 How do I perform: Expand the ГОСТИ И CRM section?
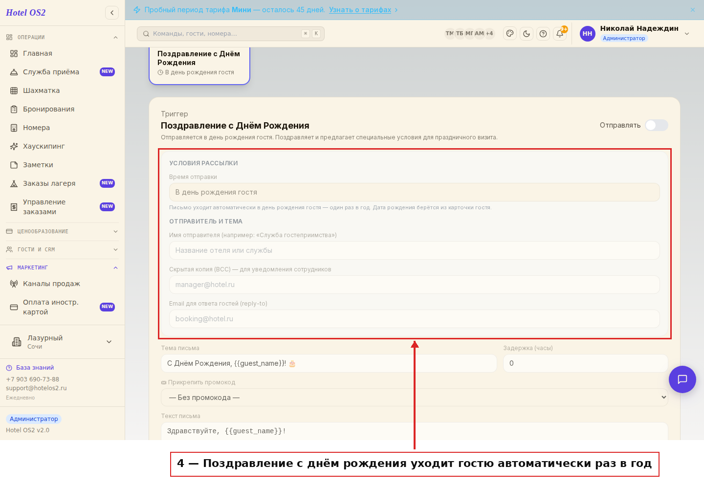[x=62, y=249]
